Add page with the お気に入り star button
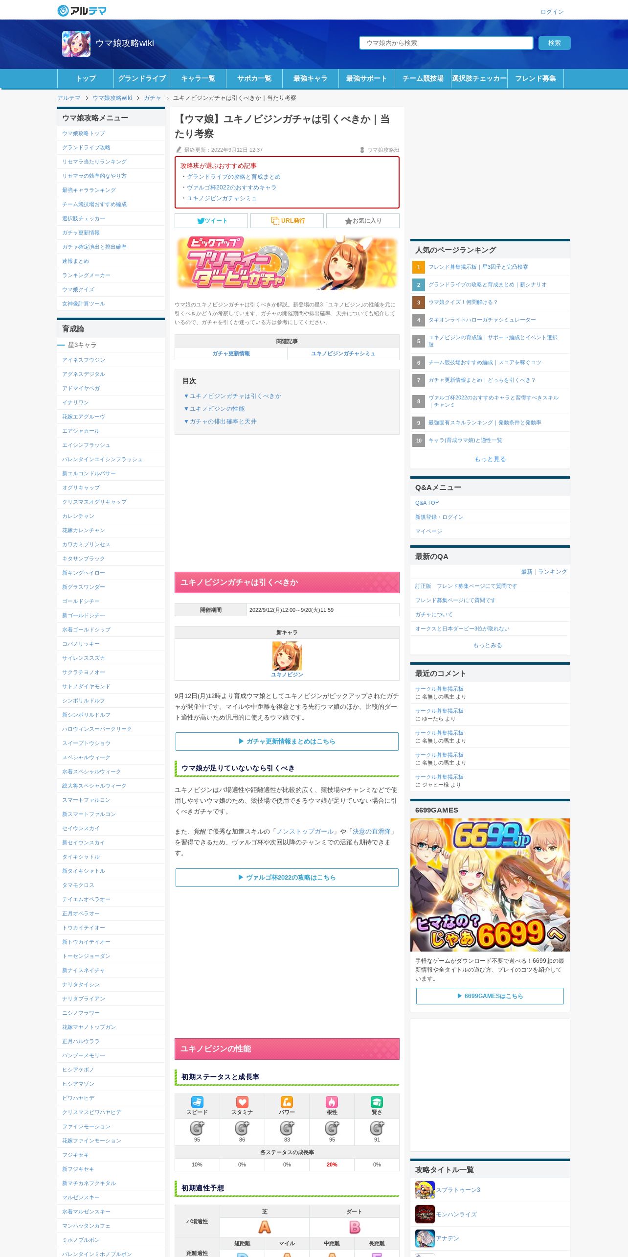Screen dimensions: 628x1257 coord(363,221)
